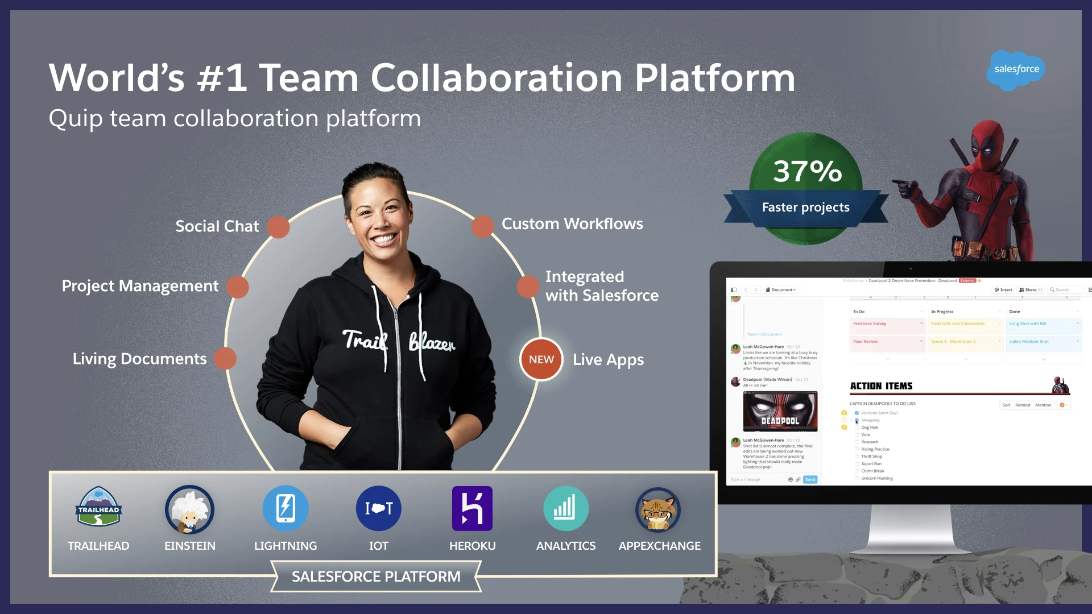Image resolution: width=1092 pixels, height=614 pixels.
Task: Add card with plus under Done
Action: pos(1044,359)
